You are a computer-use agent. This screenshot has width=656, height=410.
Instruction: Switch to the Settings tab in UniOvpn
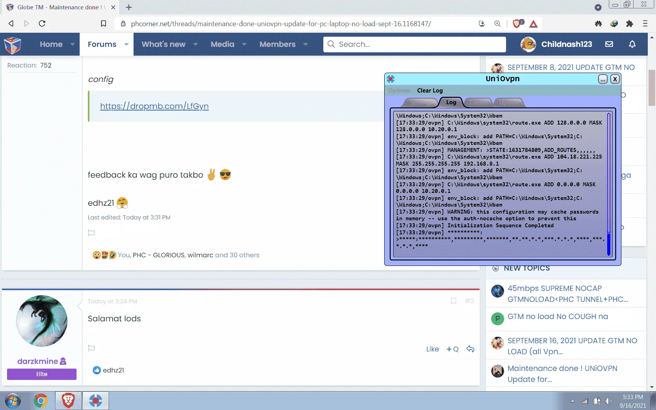point(421,102)
